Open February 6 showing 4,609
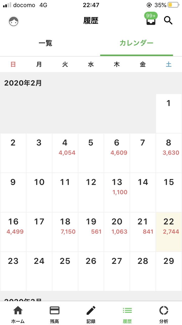The height and width of the screenshot is (325, 182). 117,153
